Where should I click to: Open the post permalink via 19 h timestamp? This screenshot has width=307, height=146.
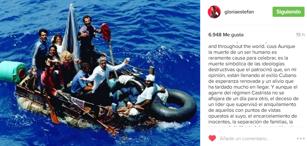(300, 35)
